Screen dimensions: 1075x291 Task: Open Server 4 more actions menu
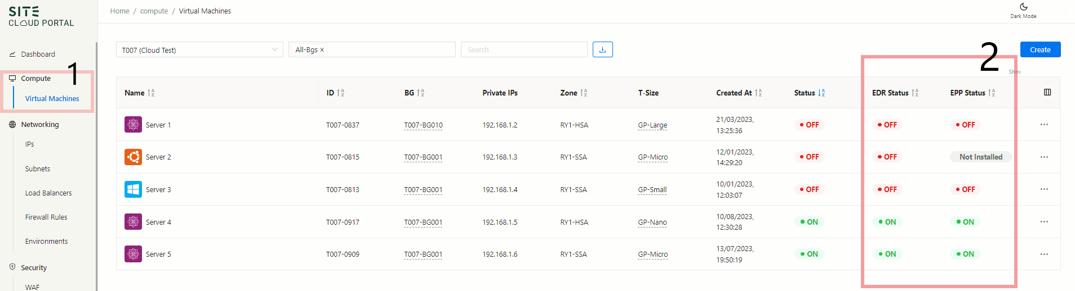tap(1044, 221)
